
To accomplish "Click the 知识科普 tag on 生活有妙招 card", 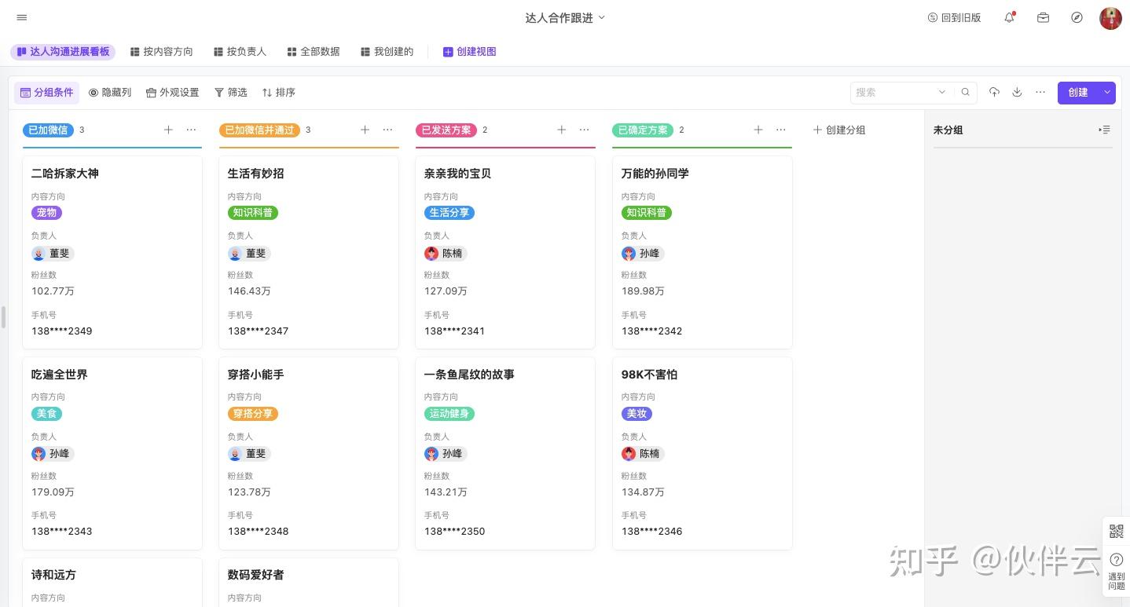I will tap(253, 212).
